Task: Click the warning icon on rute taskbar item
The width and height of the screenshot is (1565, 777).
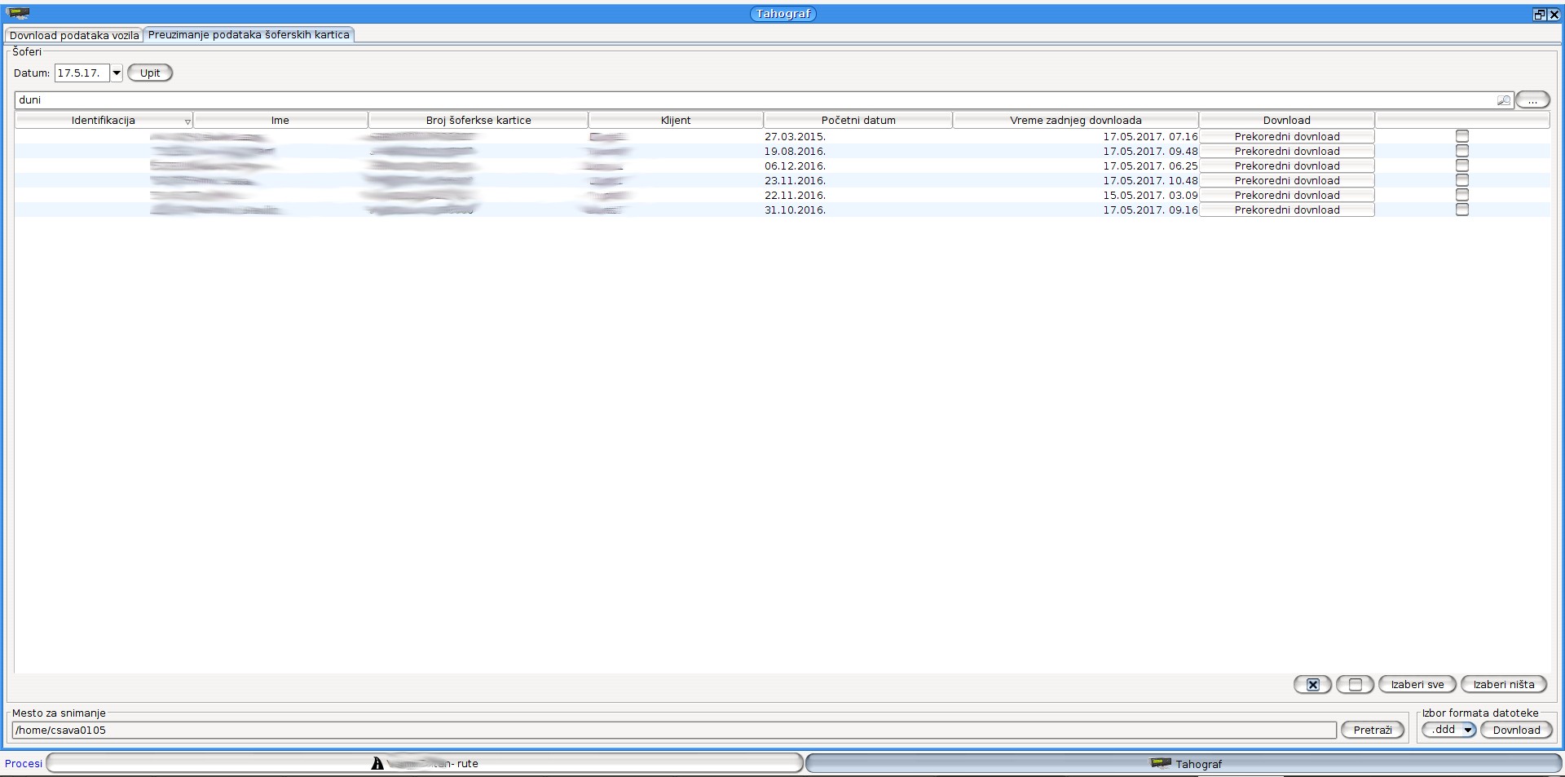Action: coord(377,764)
